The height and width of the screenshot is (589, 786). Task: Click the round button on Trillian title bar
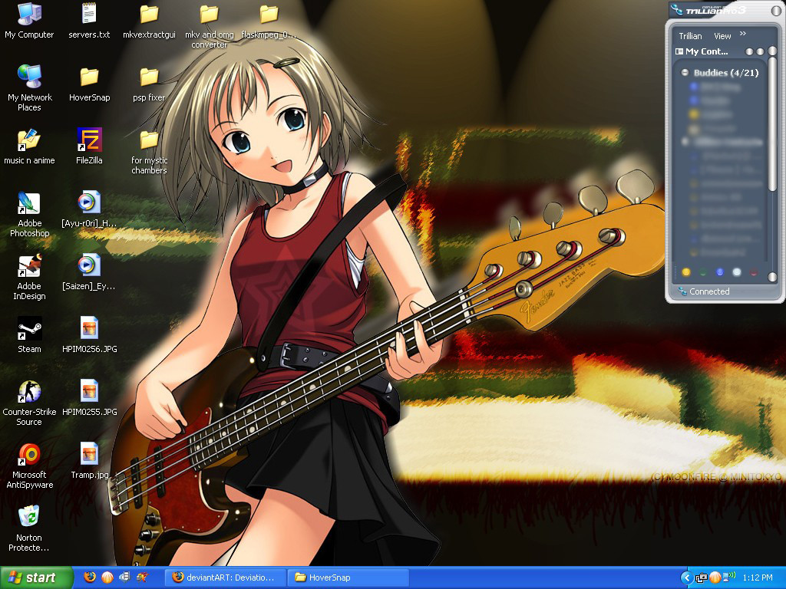[775, 11]
